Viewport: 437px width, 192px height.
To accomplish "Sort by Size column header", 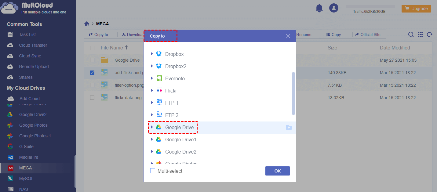I will (332, 48).
